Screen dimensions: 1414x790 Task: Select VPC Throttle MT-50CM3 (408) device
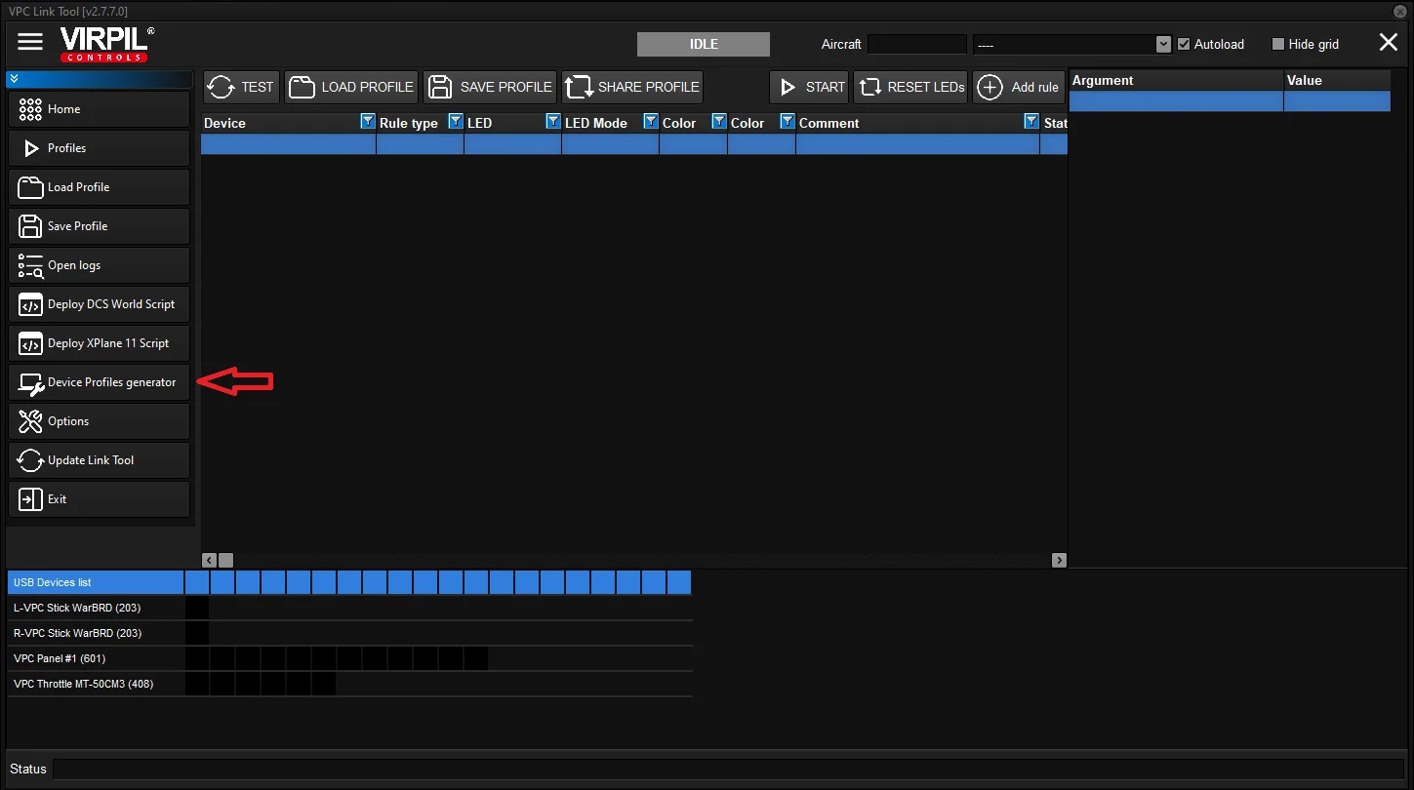click(x=96, y=684)
